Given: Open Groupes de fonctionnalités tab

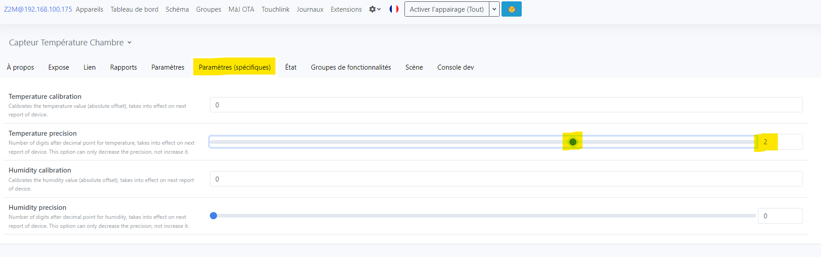Looking at the screenshot, I should pos(351,67).
